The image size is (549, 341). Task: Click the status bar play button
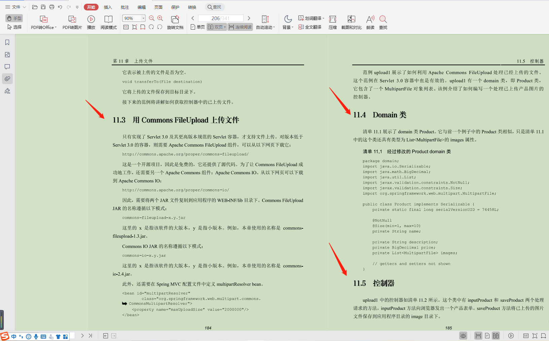coord(511,336)
